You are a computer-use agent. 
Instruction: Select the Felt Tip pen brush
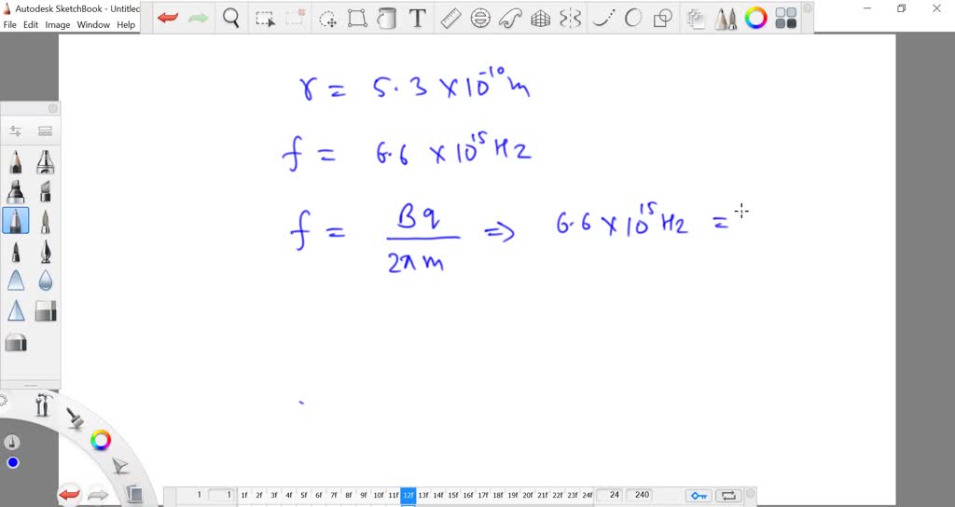pyautogui.click(x=16, y=252)
